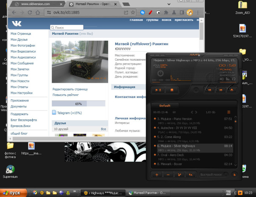The image size is (256, 197).
Task: Skip to the previous track
Action: pos(210,90)
